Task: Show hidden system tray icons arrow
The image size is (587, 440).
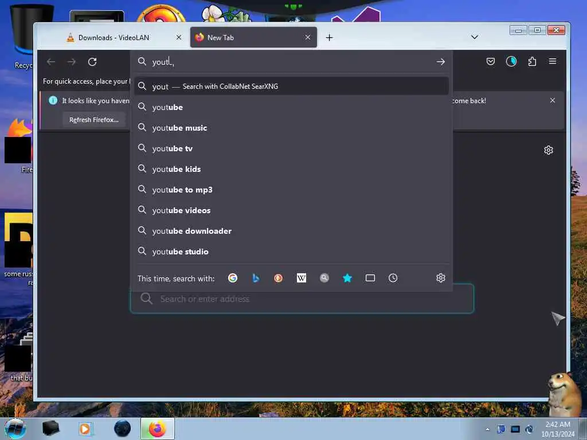Action: click(487, 429)
